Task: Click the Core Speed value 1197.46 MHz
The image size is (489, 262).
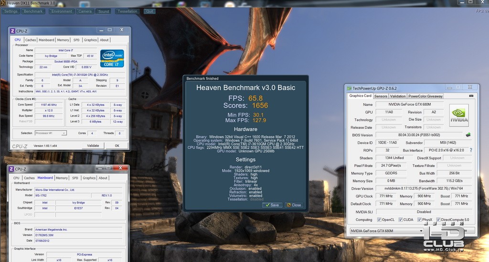Action: tap(49, 105)
